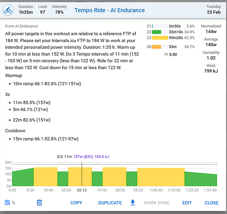Click the MARK DONE button
Viewport: 227px width, 214px height.
(157, 203)
